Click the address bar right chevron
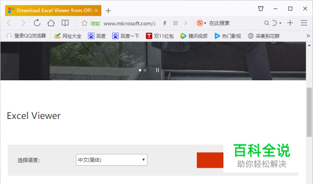Screen dimensions: 313x184 tap(185, 23)
